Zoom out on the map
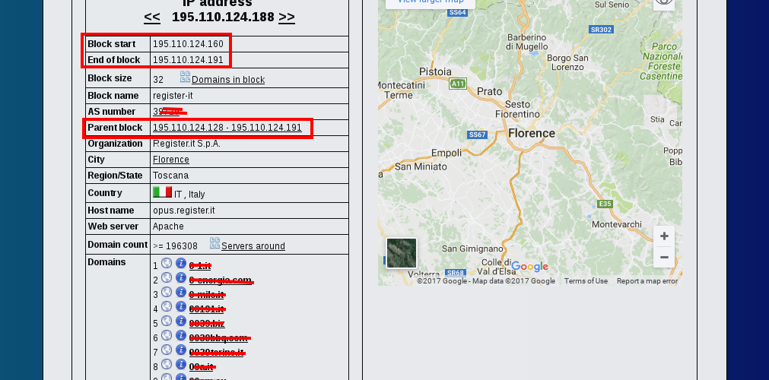Viewport: 769px width, 380px height. (664, 258)
